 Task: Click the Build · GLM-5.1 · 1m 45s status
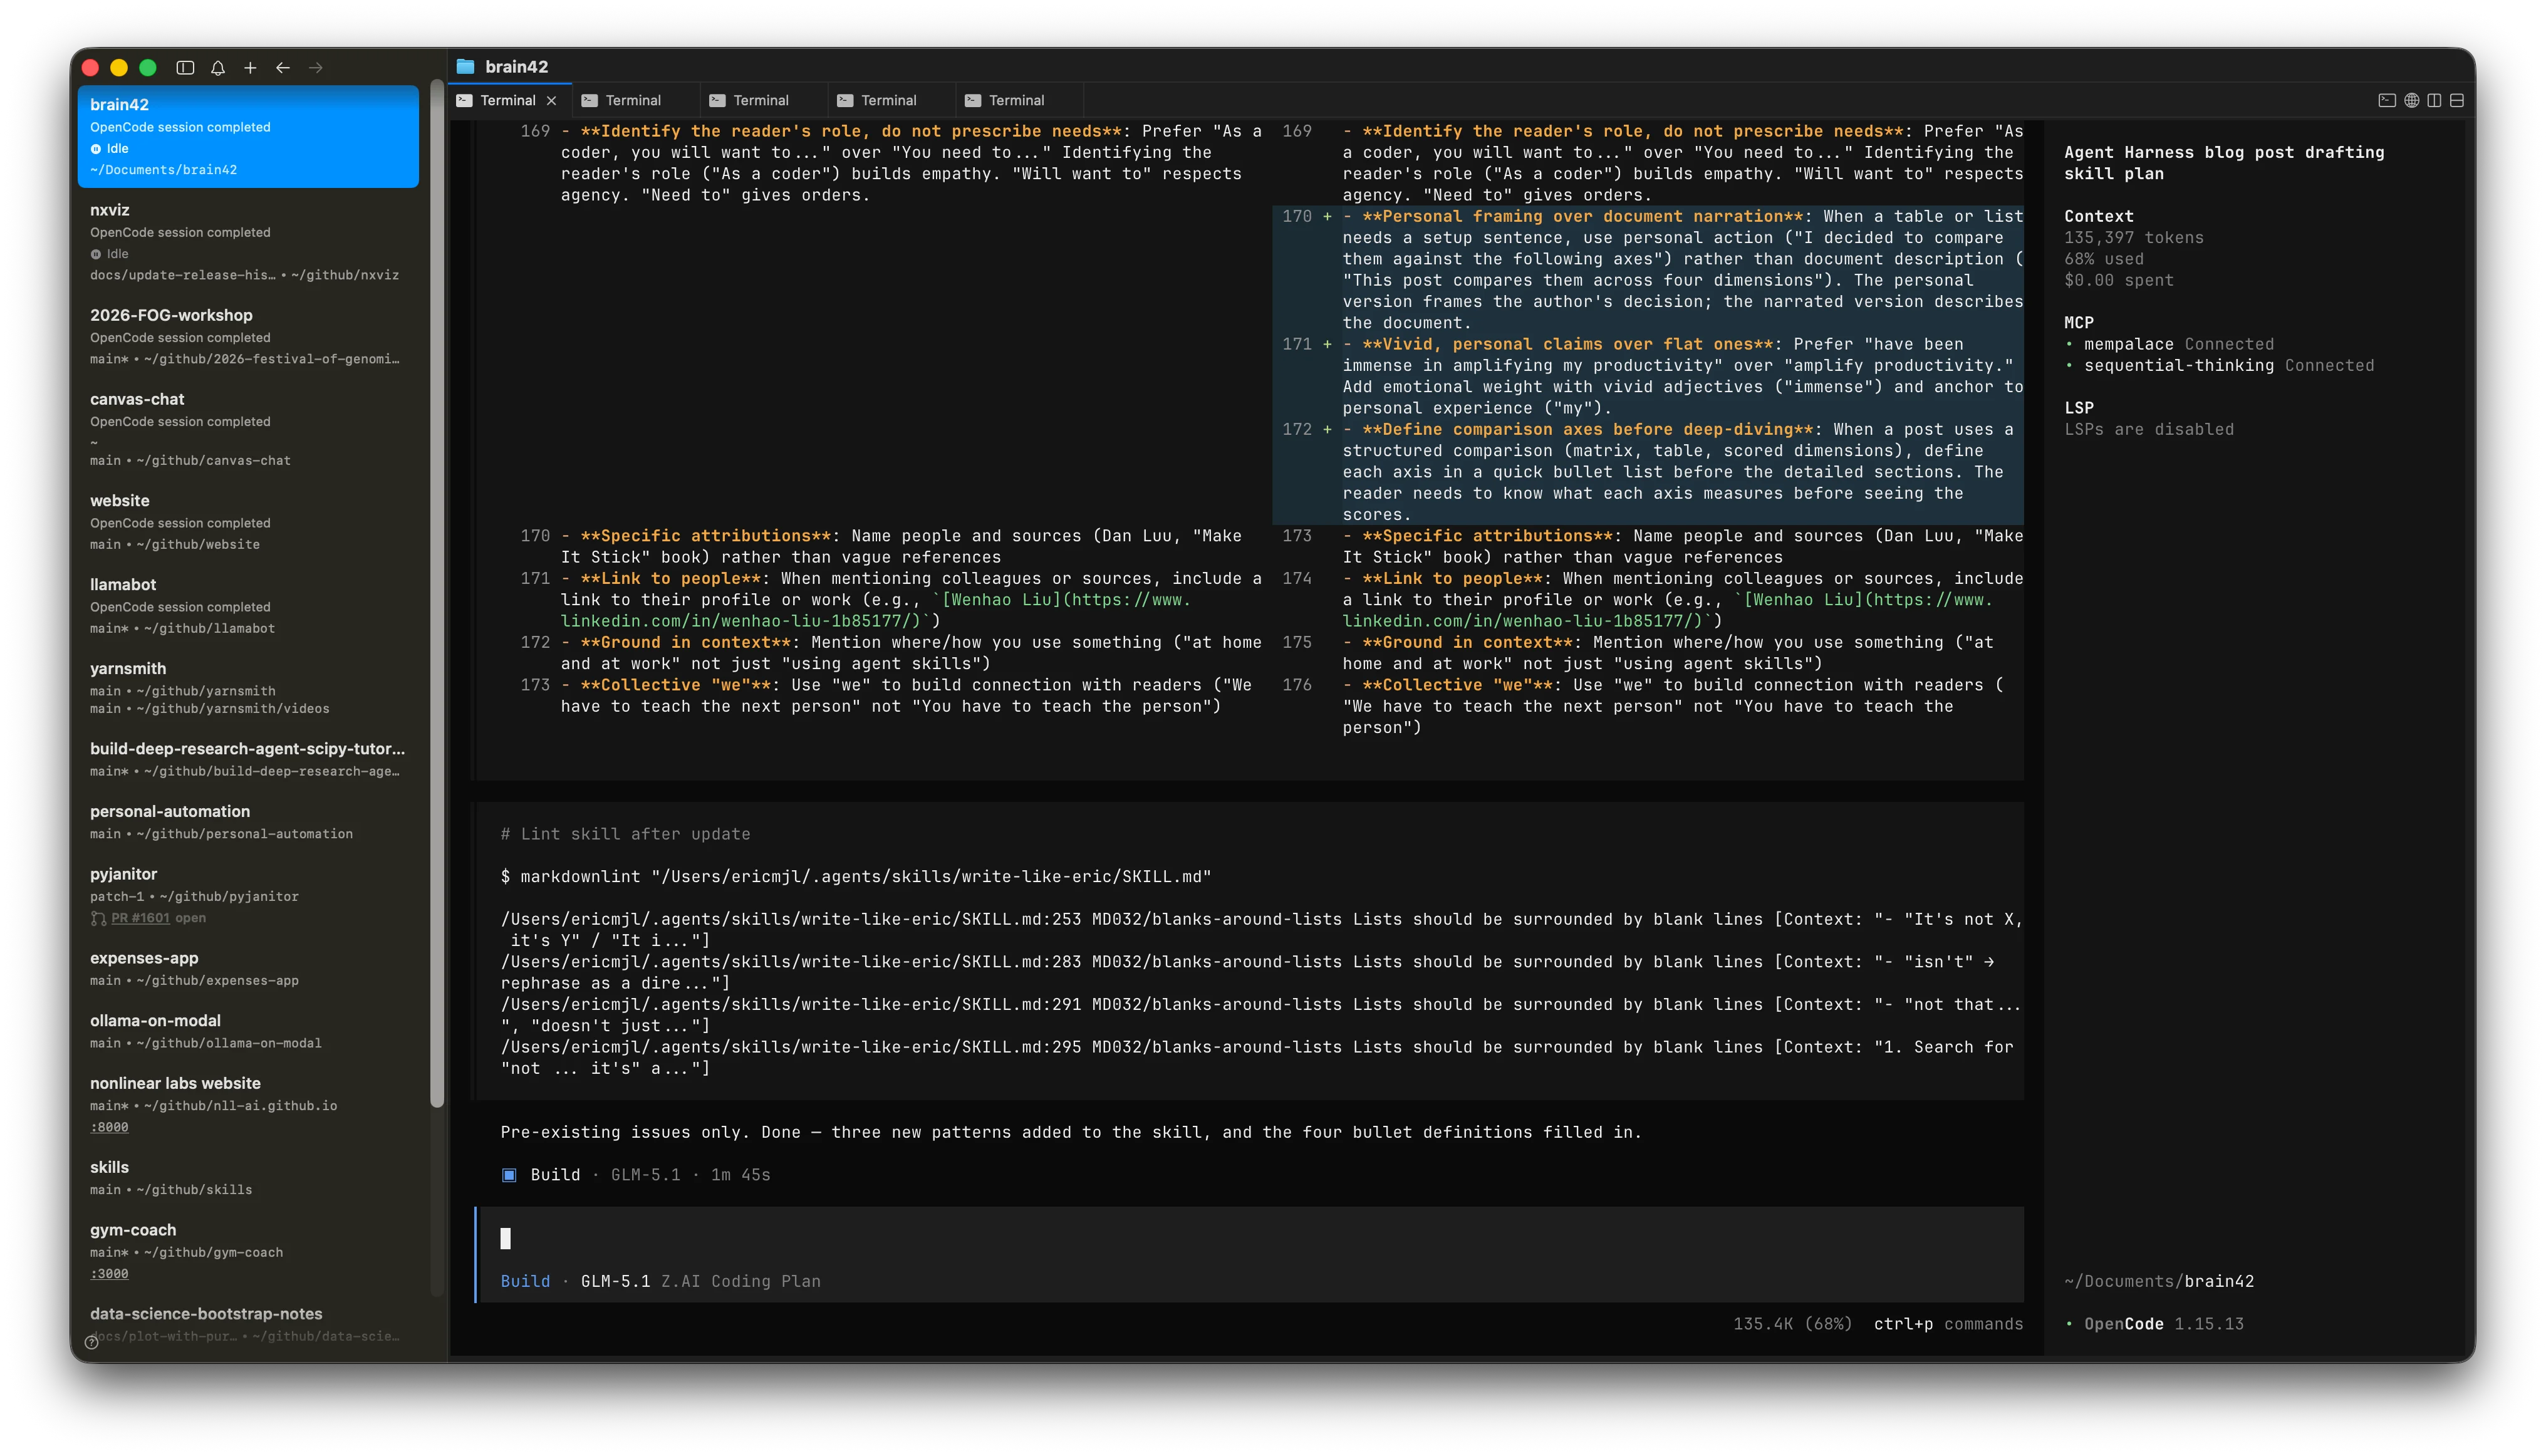[x=636, y=1175]
